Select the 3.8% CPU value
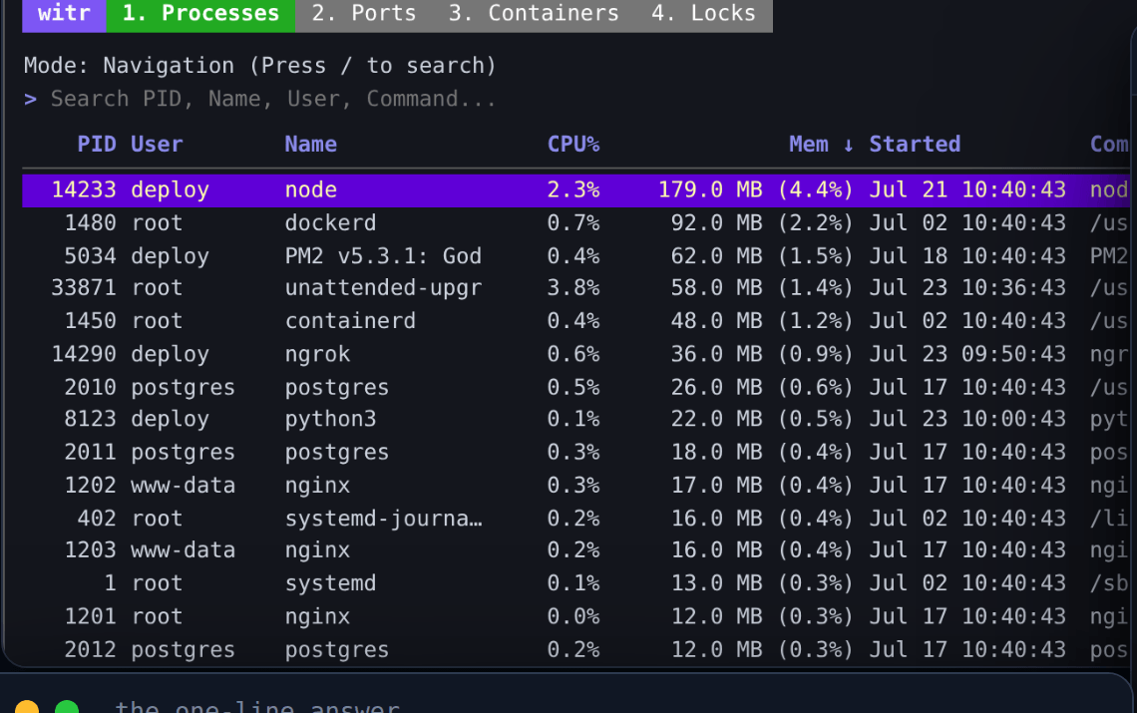1137x713 pixels. click(x=573, y=288)
